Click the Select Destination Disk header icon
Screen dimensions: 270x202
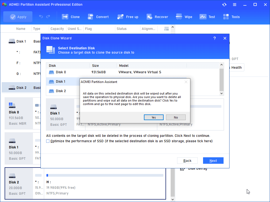coord(51,50)
